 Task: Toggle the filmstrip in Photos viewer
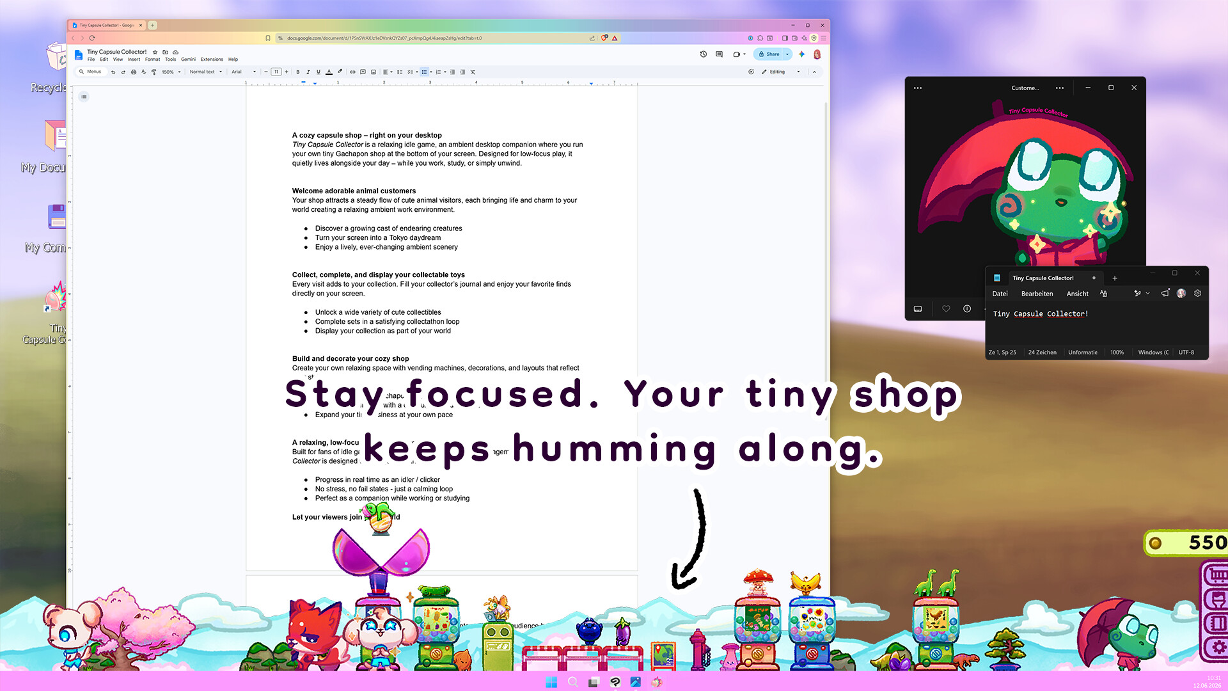pos(918,309)
